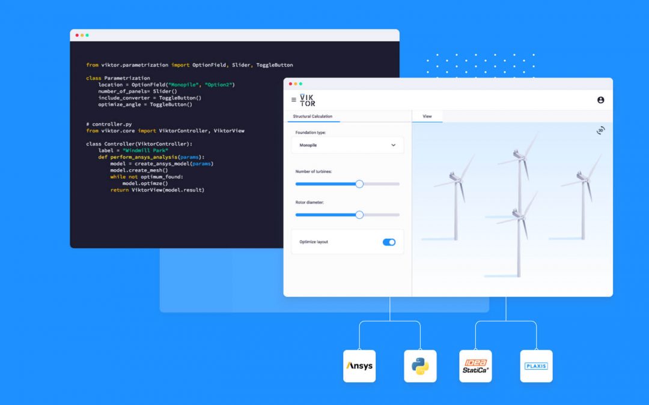Click the "while not optimum_found:" code line
Screen dimensions: 649x405
click(x=147, y=177)
